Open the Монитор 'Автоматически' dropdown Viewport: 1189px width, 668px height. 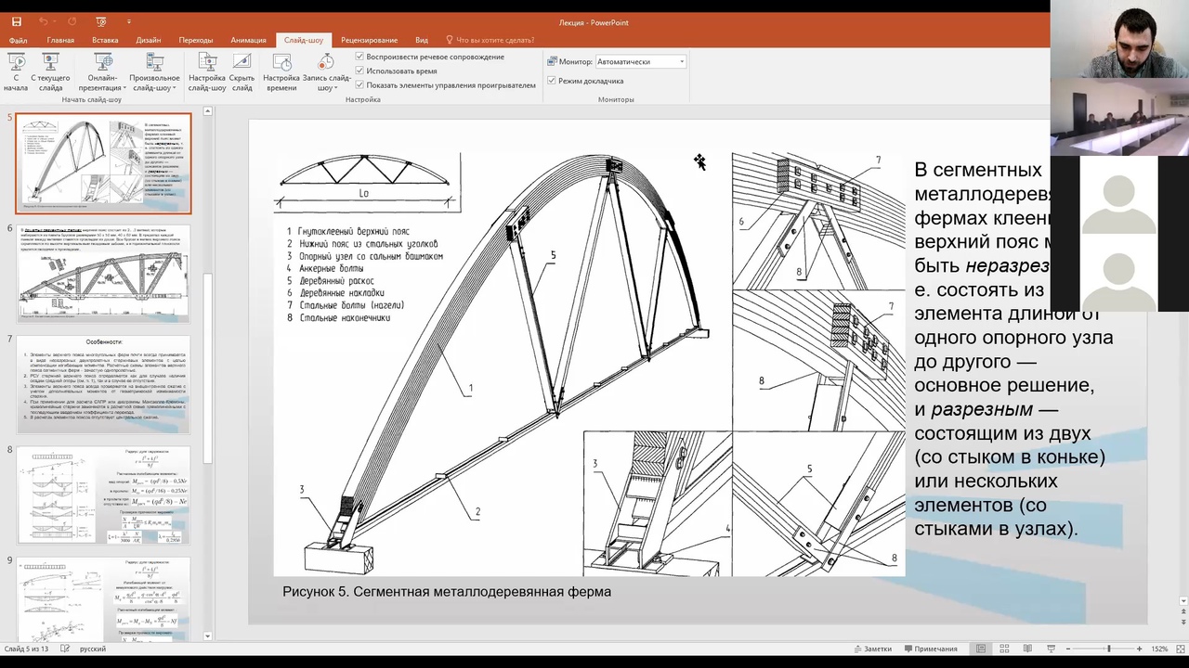(640, 62)
